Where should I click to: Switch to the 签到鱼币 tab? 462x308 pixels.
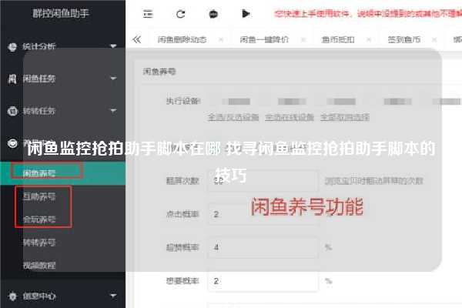(404, 39)
